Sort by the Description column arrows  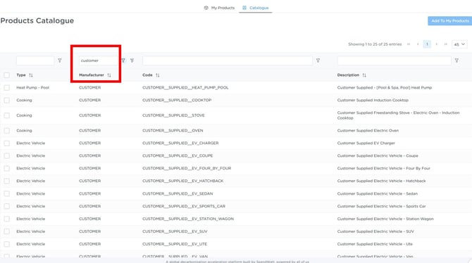tap(364, 75)
